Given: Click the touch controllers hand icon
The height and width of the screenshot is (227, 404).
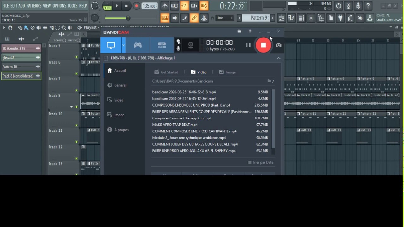Looking at the screenshot, I should [x=360, y=18].
